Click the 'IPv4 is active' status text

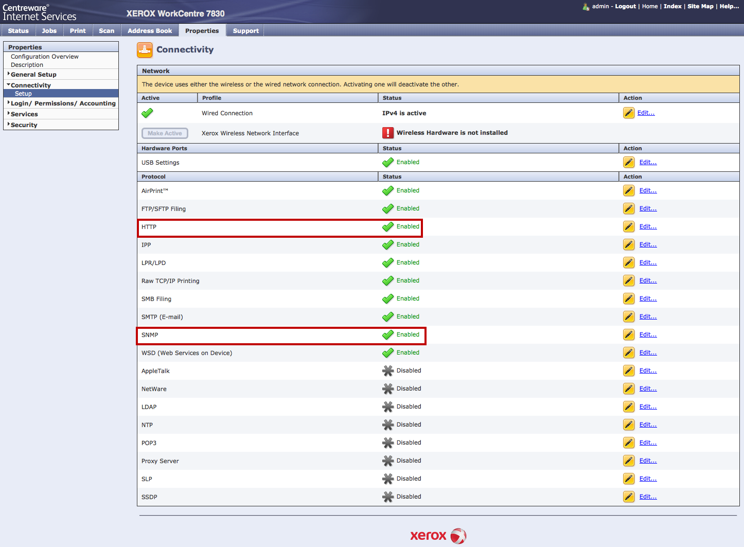(x=404, y=113)
